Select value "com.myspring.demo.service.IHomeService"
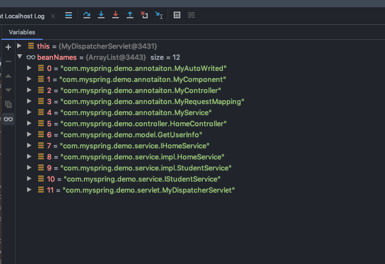The width and height of the screenshot is (385, 264). [134, 146]
